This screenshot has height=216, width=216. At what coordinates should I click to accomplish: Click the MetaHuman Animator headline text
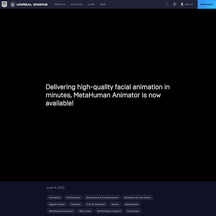tap(108, 95)
